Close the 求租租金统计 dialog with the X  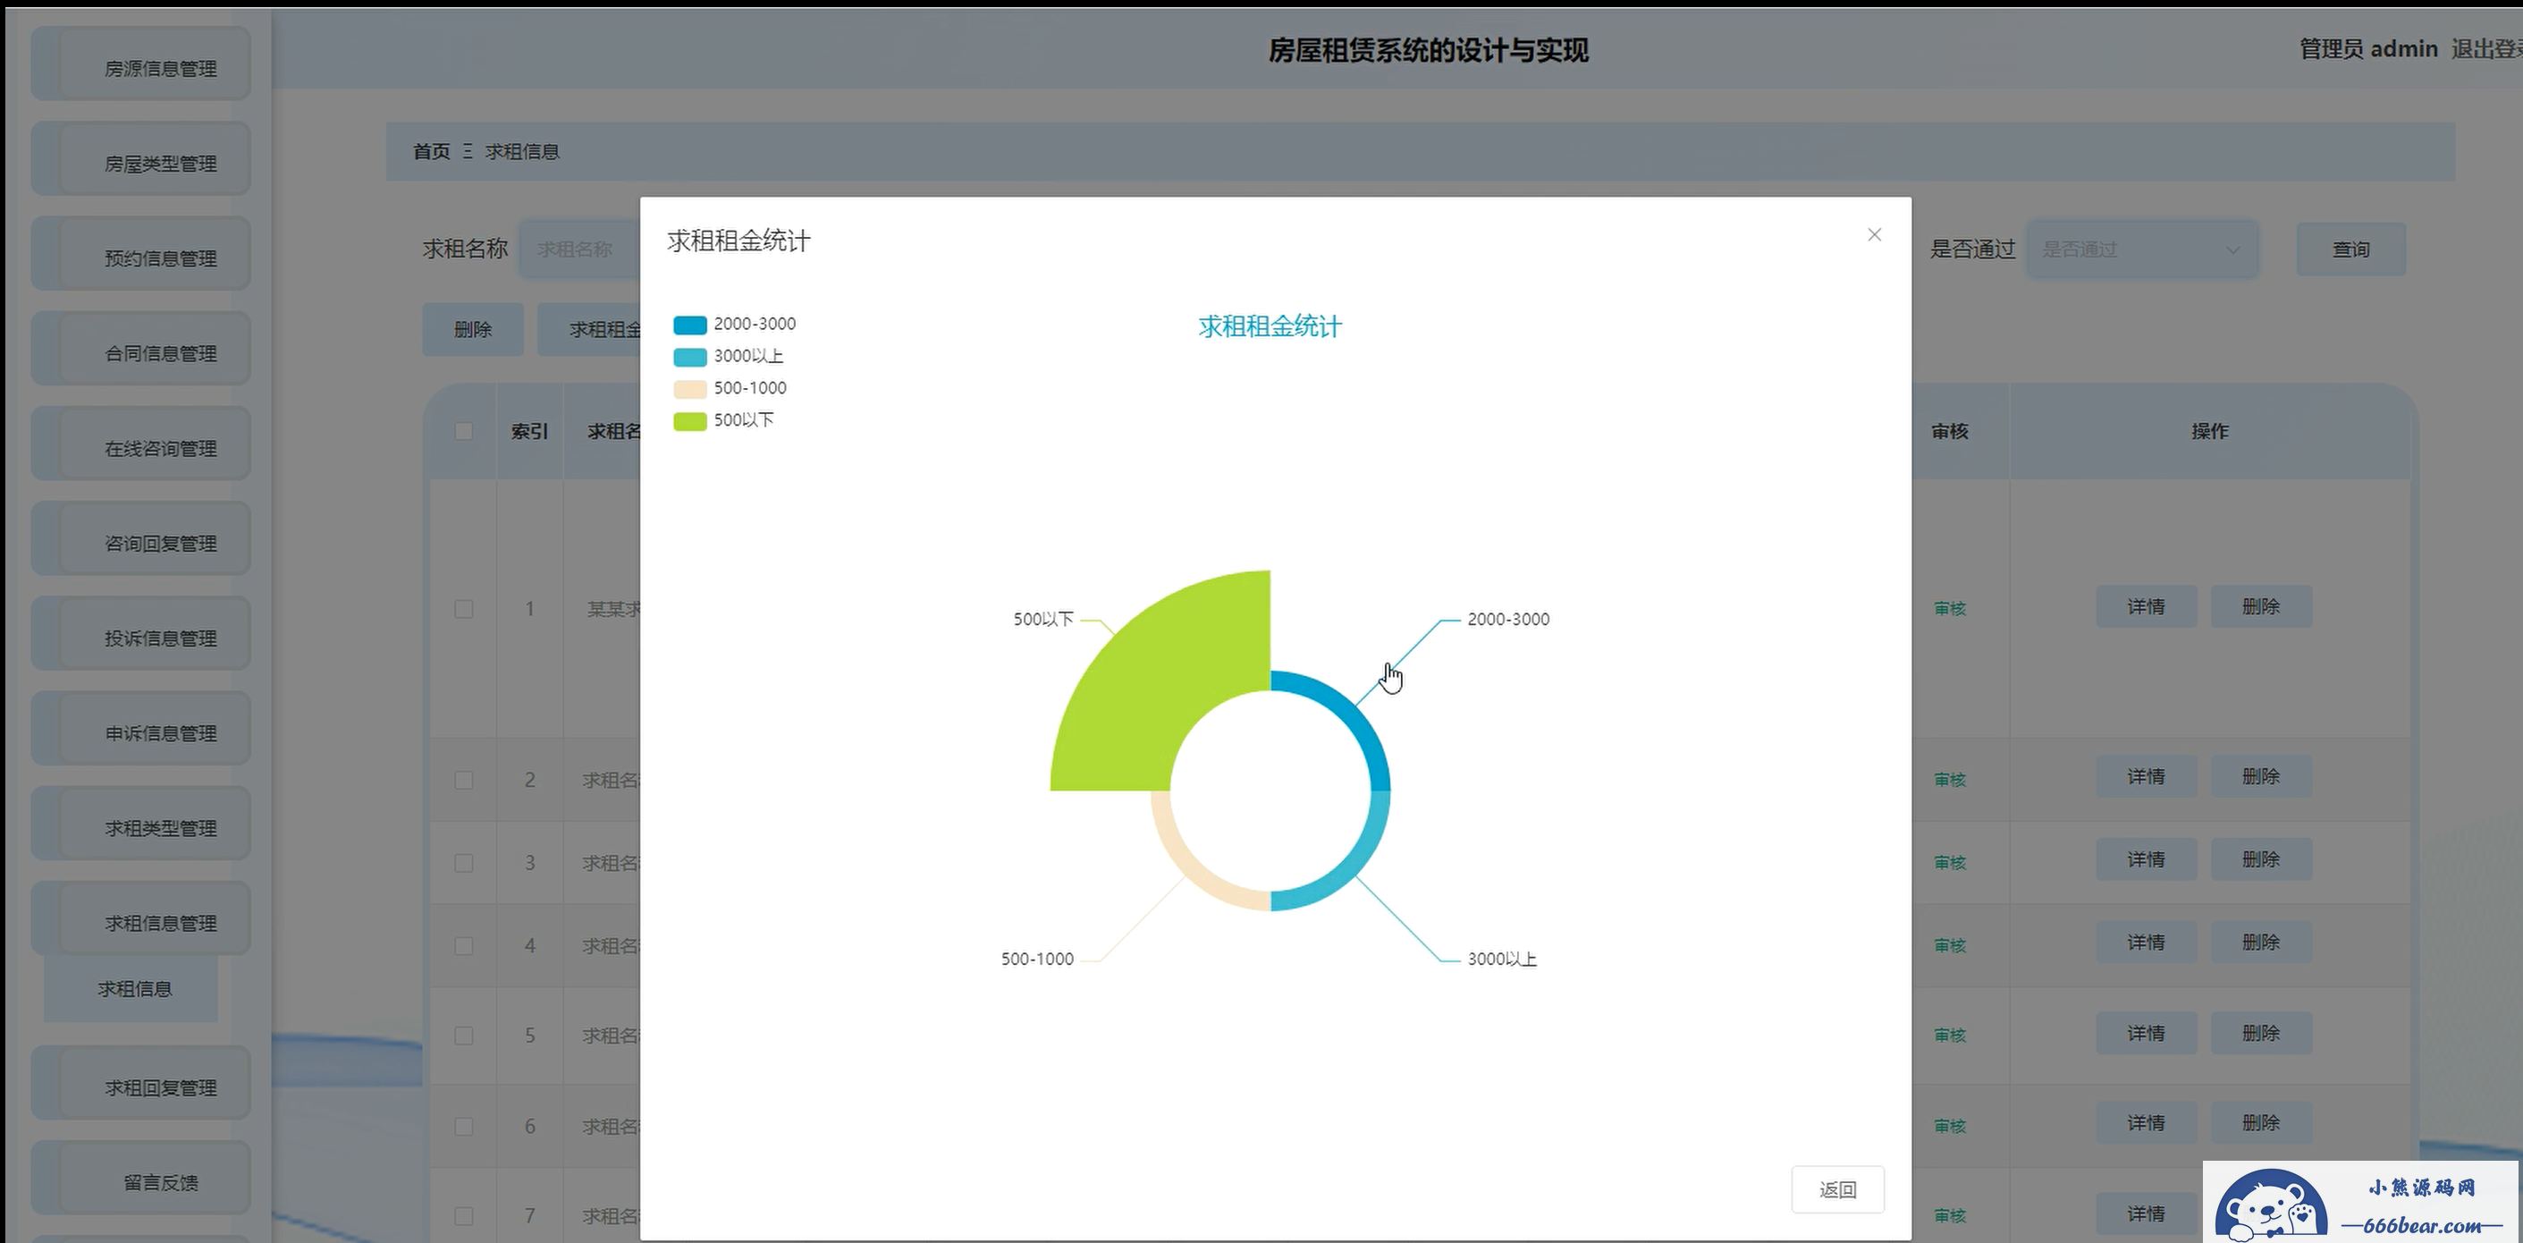(1874, 235)
